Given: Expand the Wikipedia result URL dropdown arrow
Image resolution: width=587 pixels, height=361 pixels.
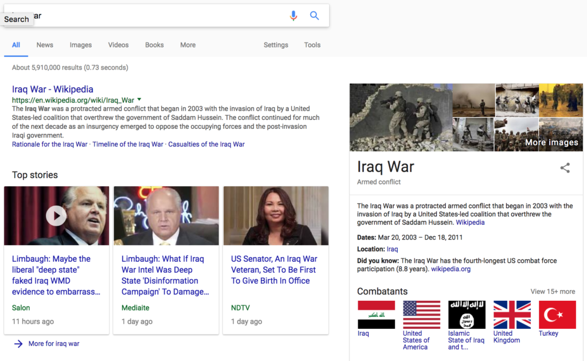Looking at the screenshot, I should [x=139, y=100].
